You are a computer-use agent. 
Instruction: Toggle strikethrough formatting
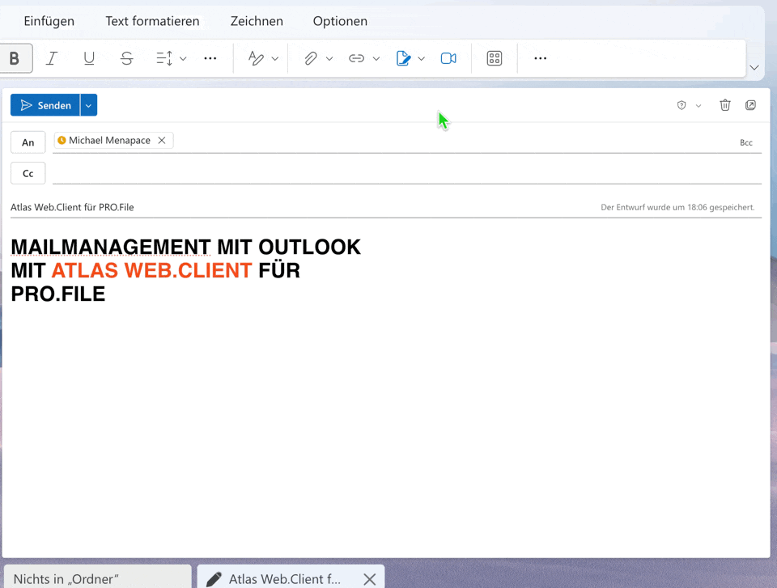127,58
